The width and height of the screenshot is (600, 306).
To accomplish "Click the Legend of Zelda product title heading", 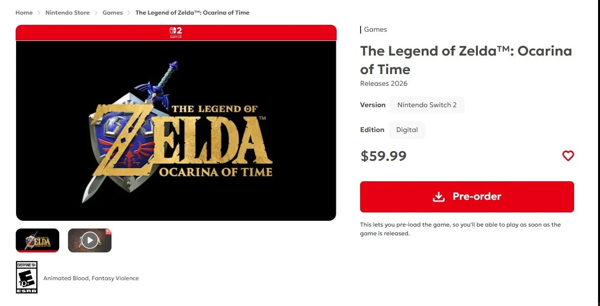I will pyautogui.click(x=466, y=60).
